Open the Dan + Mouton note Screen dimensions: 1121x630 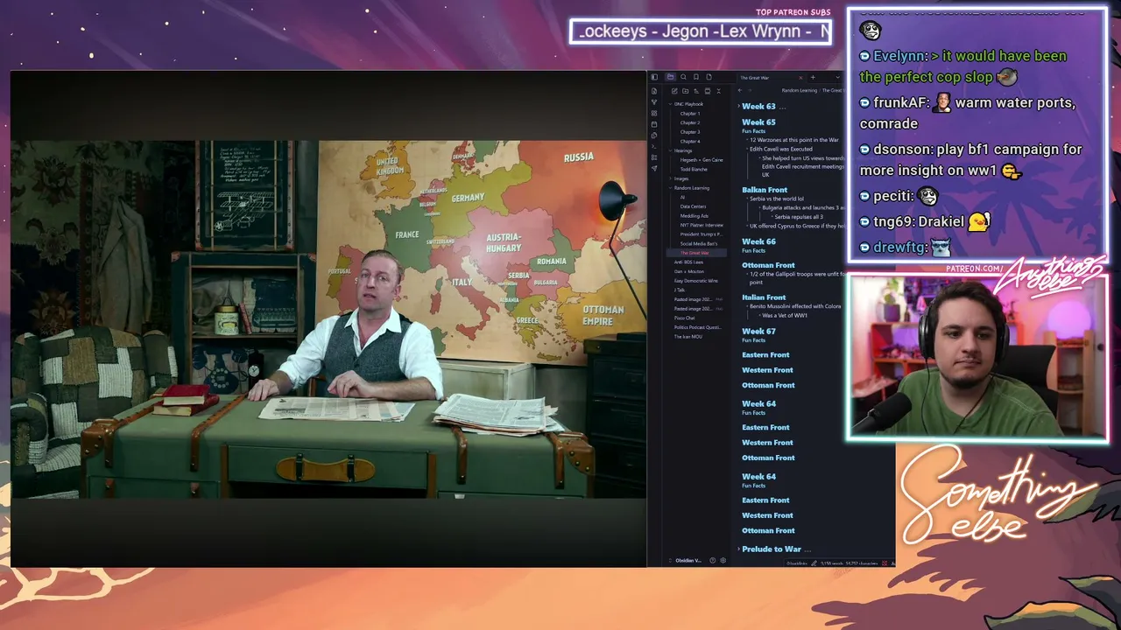coord(688,271)
